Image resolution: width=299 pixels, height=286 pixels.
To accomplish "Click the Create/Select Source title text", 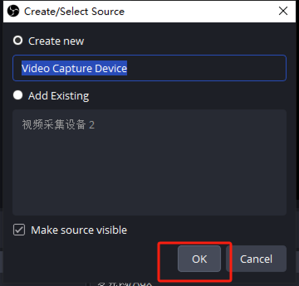I will coord(74,12).
